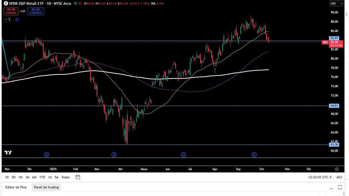The image size is (349, 196).
Task: Select the Todos date range
Action: (x=65, y=177)
